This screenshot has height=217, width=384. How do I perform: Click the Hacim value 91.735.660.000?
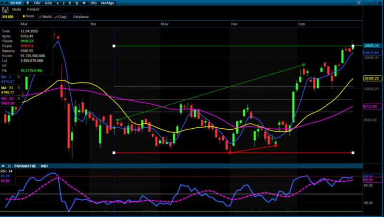[x=33, y=56]
